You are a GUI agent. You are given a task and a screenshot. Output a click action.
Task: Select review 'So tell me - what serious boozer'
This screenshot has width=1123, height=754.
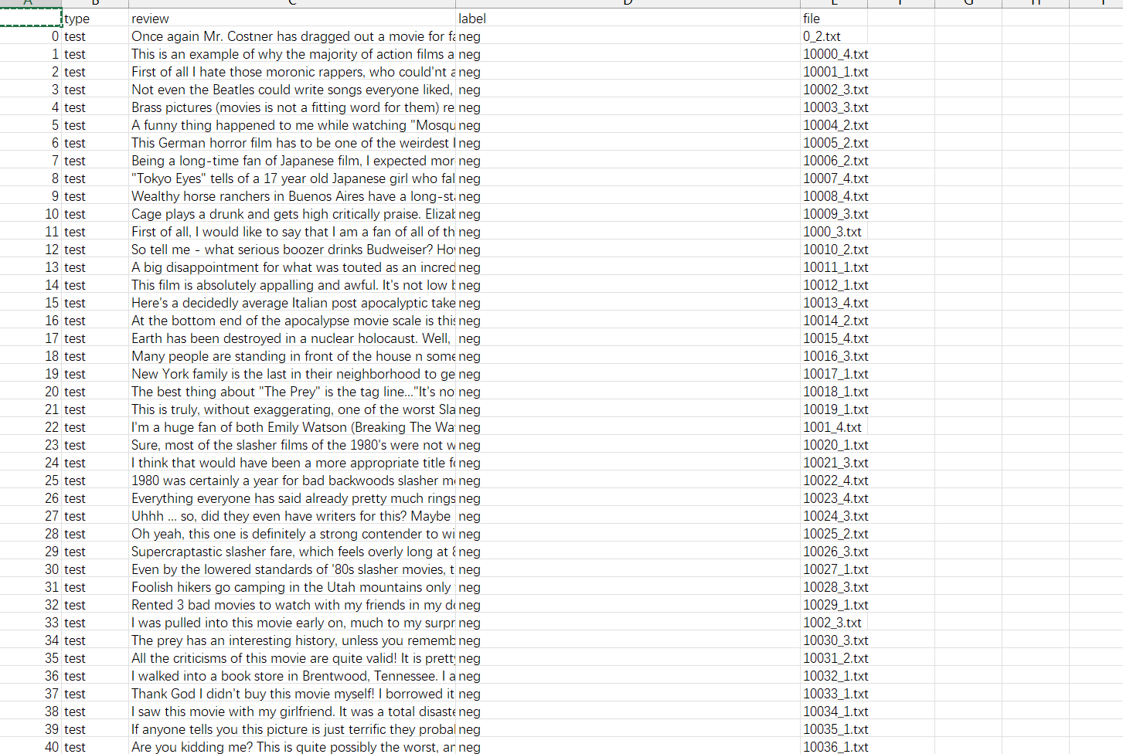tap(292, 250)
